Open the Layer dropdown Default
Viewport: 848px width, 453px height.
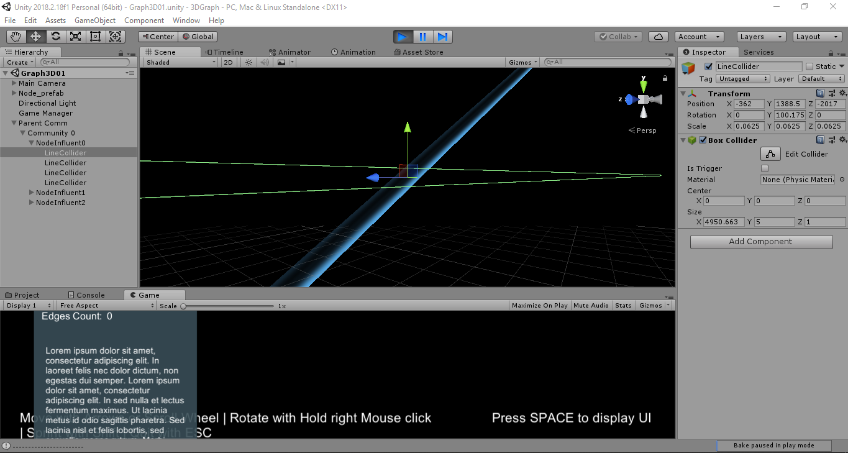pos(822,79)
